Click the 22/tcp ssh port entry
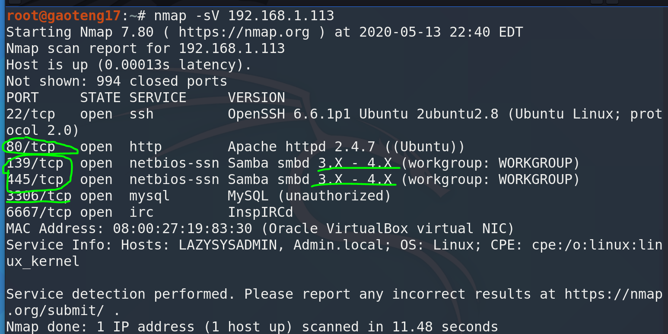Viewport: 668px width, 334px height. 31,114
